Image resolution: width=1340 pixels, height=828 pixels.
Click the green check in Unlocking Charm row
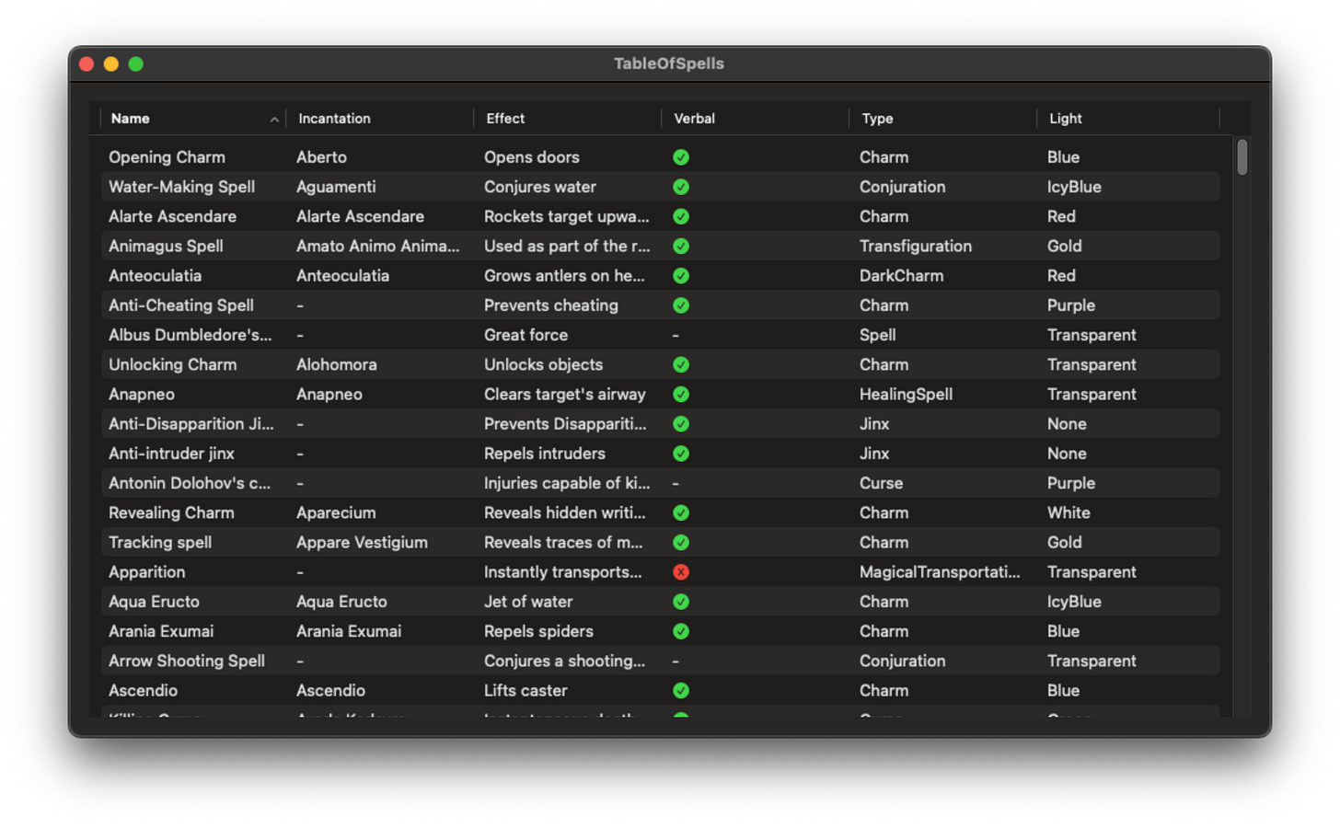[681, 364]
